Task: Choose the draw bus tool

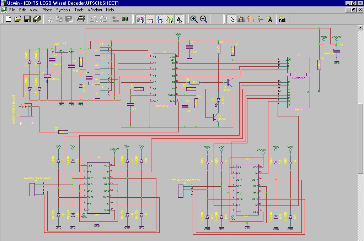Action: (260, 19)
